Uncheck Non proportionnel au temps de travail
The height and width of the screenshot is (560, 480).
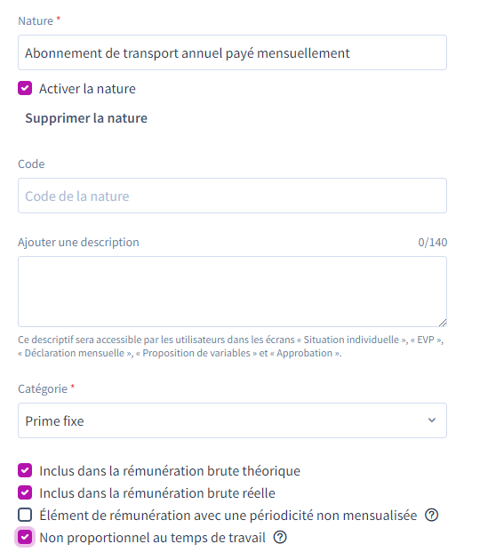(25, 537)
